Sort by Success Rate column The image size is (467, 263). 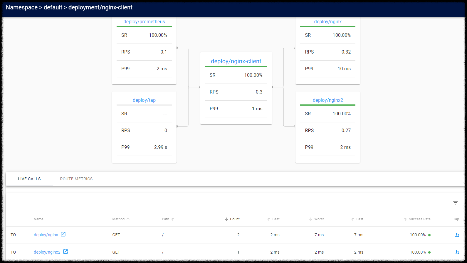417,219
